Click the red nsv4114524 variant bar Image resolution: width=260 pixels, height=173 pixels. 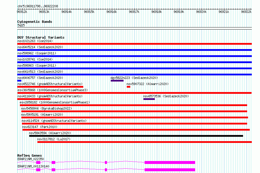pos(134,124)
